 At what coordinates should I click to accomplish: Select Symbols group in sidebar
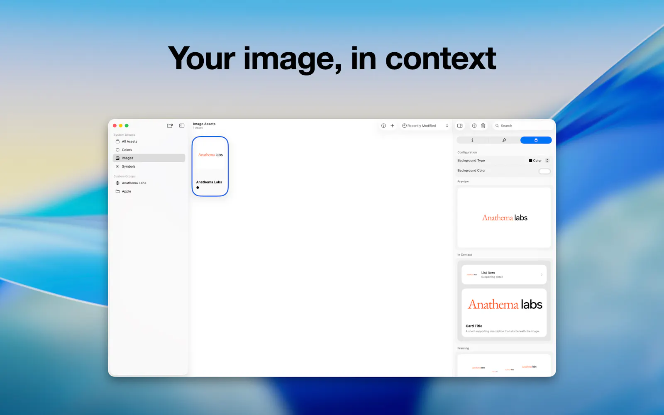[149, 166]
